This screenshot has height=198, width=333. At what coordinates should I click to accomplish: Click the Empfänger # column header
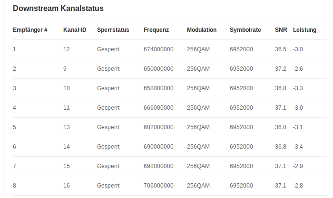click(30, 30)
